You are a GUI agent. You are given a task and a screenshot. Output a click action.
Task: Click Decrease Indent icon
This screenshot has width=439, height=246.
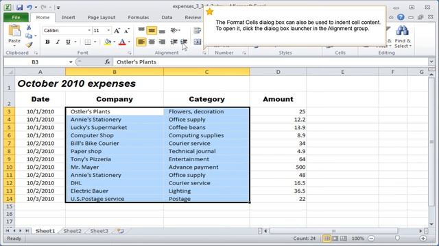tap(174, 42)
